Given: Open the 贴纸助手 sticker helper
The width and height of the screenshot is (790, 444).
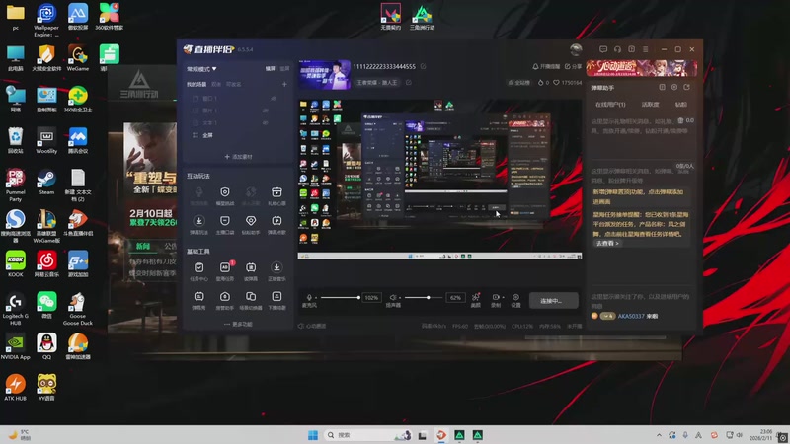Looking at the screenshot, I should 251,225.
